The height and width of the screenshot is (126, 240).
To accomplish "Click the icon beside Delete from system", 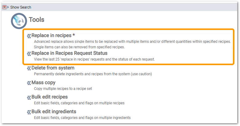I will pos(29,68).
